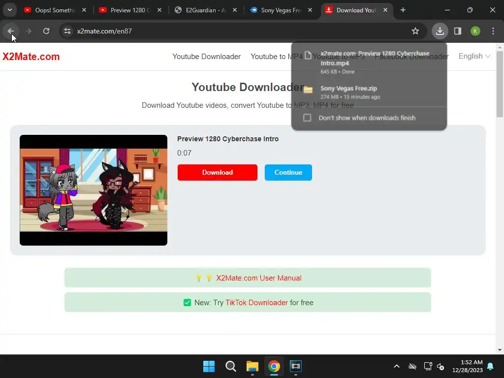
Task: Open the network tray icon
Action: tap(428, 366)
